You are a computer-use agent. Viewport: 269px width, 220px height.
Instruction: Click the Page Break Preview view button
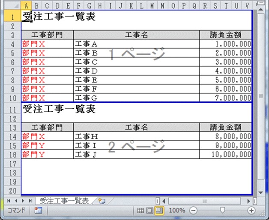click(159, 211)
